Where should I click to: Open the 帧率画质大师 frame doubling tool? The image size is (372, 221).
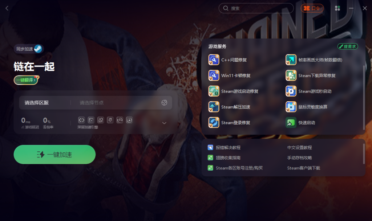(x=291, y=60)
